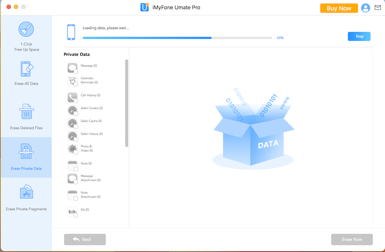Click the Photo & Video (0) label
The image size is (385, 252).
tap(87, 148)
